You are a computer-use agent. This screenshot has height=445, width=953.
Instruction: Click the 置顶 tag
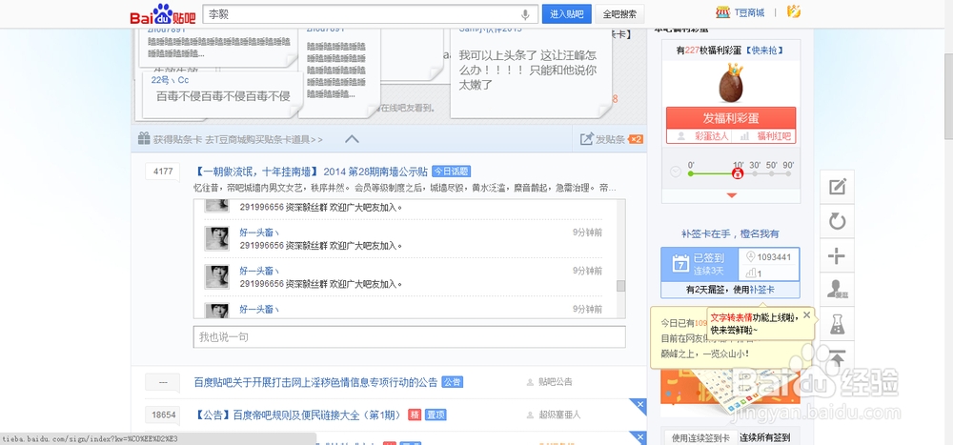point(436,415)
